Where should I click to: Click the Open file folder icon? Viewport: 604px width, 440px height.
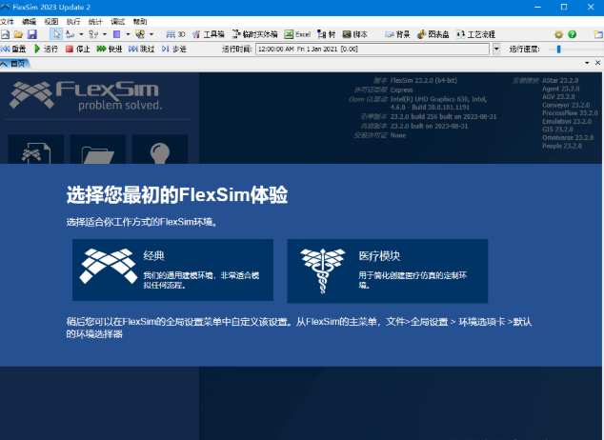tap(18, 34)
